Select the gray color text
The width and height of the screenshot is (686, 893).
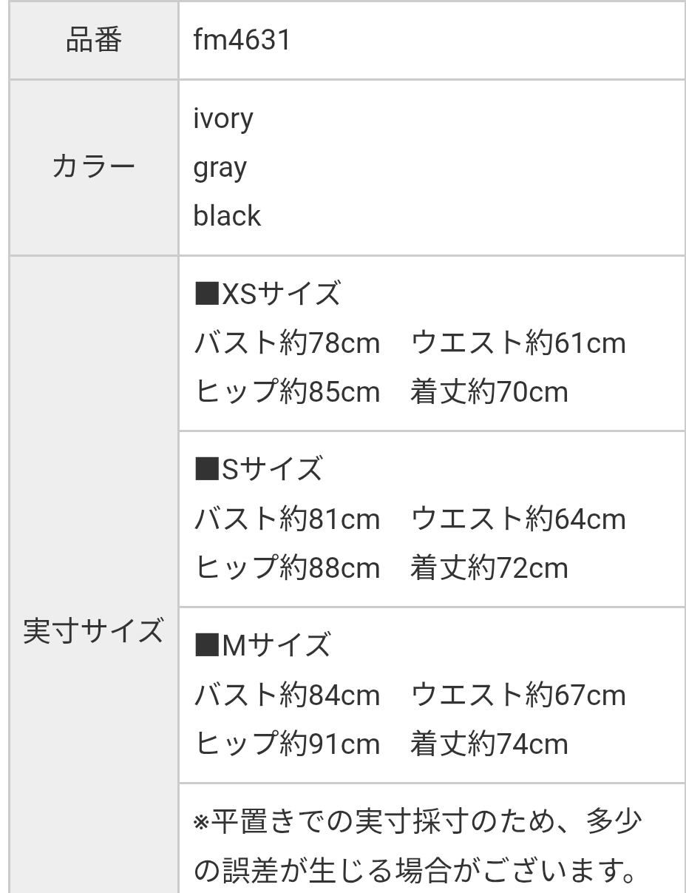(220, 167)
